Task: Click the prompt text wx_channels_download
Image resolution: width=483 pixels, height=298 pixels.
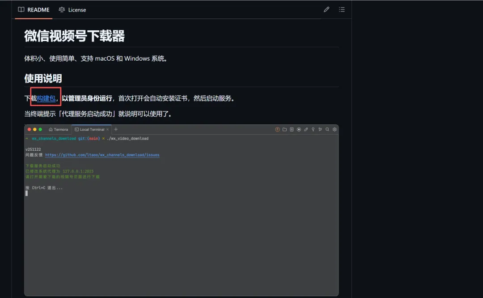Action: click(x=54, y=139)
